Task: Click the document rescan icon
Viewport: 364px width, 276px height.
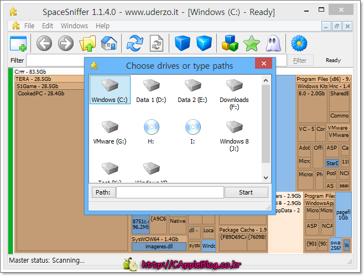Action: [x=157, y=43]
